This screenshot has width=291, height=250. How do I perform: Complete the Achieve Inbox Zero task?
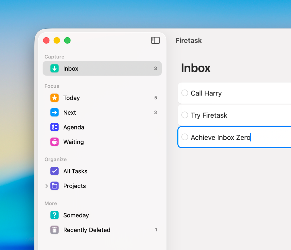point(185,137)
